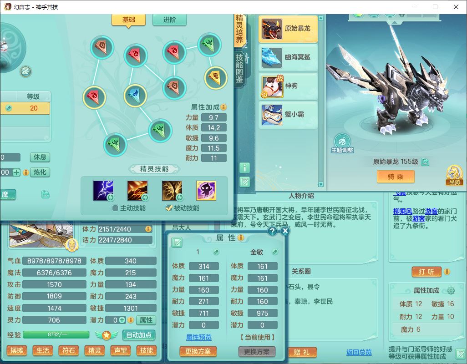Open the 声望 reputation button
467x364 pixels.
(120, 351)
